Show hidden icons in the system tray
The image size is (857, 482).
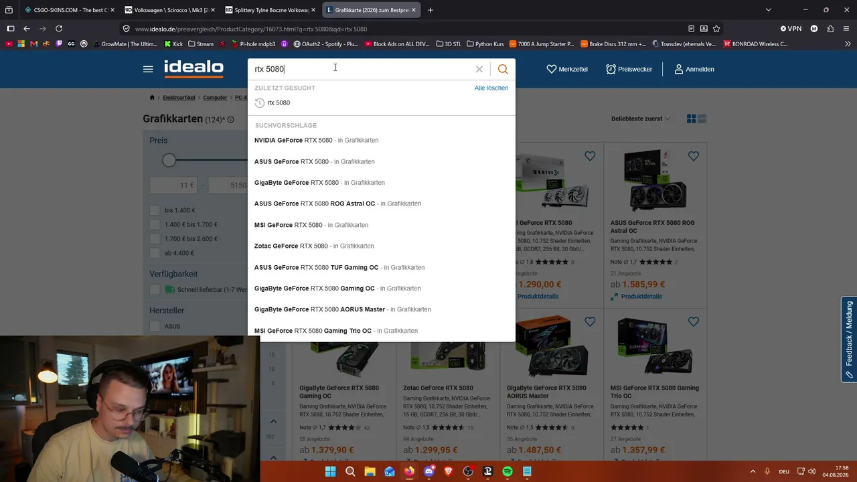(x=753, y=472)
